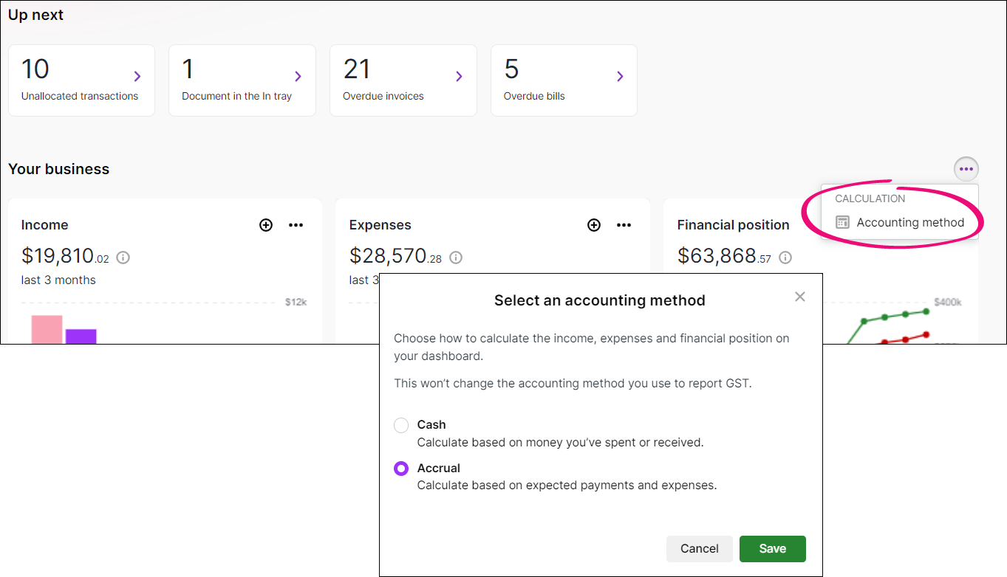The height and width of the screenshot is (577, 1007).
Task: Open the 21 Overdue invoices card
Action: 403,80
